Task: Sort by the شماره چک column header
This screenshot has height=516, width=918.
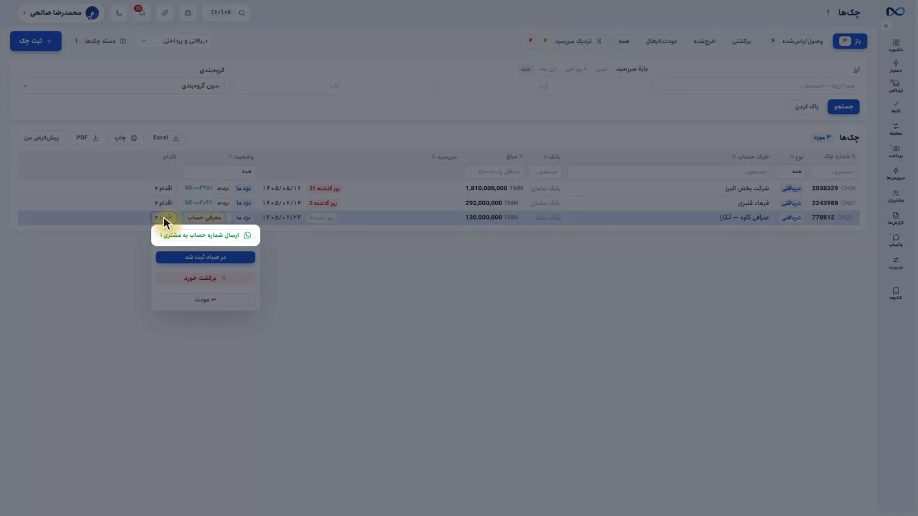Action: click(839, 157)
